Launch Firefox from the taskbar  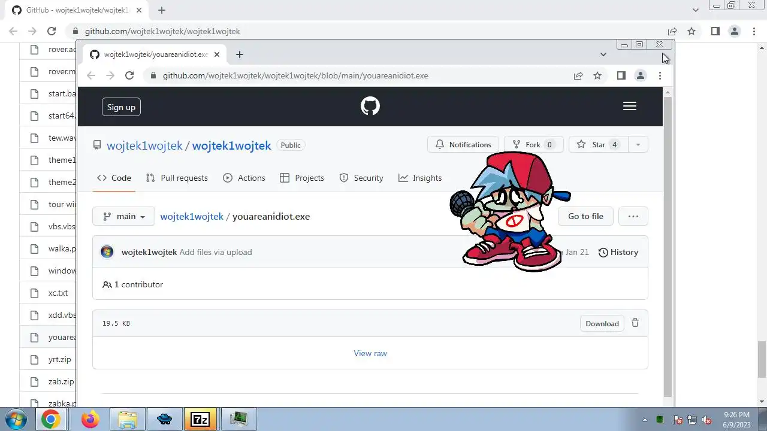90,420
